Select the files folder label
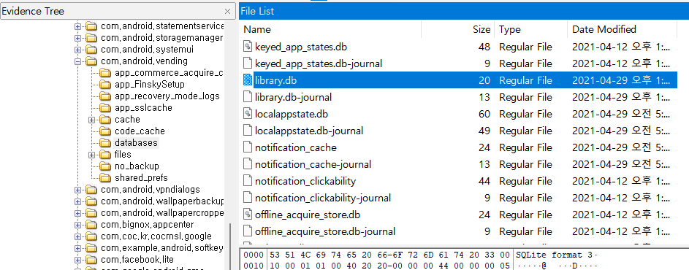The width and height of the screenshot is (689, 270). coord(123,155)
